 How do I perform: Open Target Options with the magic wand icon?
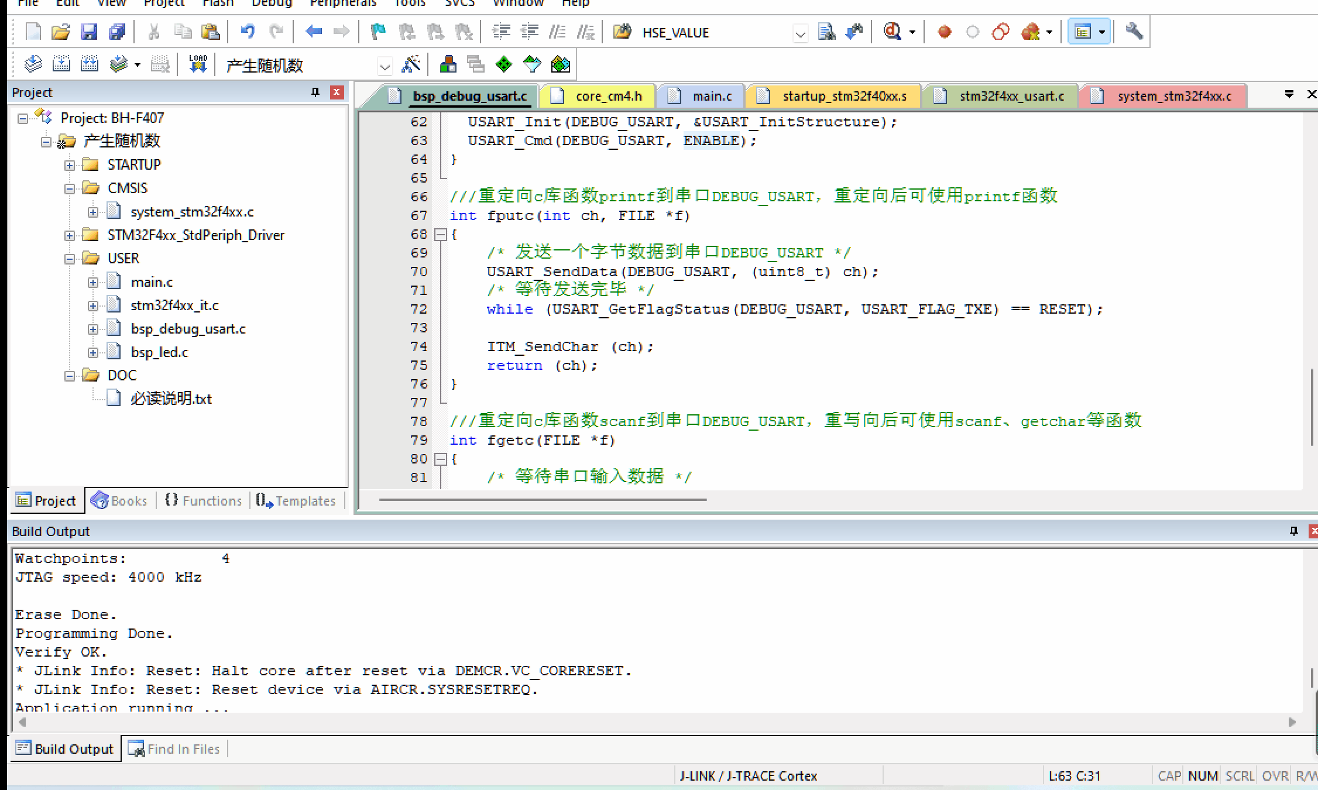coord(411,64)
